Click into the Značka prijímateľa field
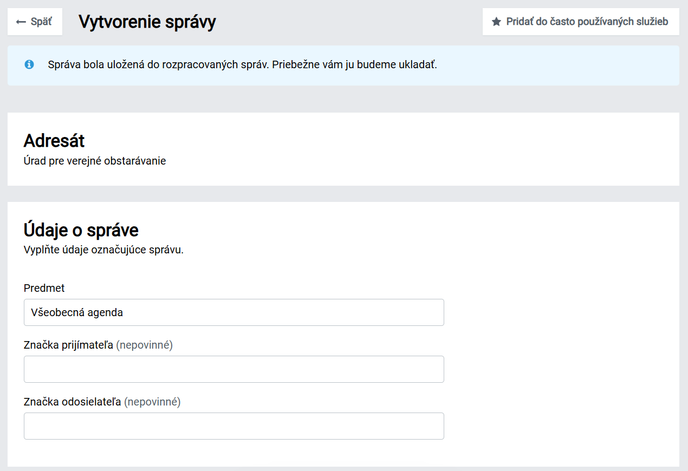This screenshot has height=471, width=688. [x=234, y=369]
